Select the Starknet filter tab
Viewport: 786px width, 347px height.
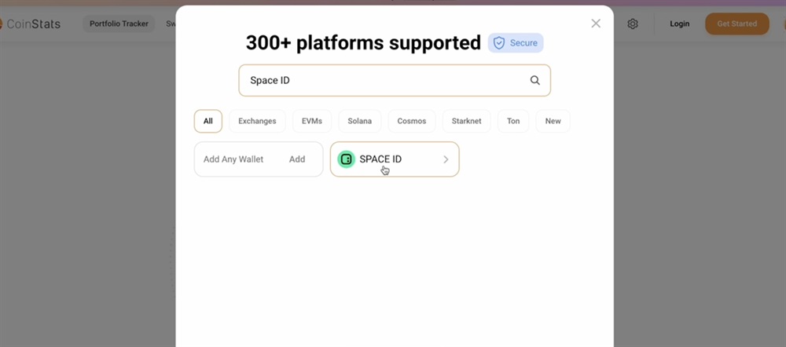pyautogui.click(x=466, y=121)
